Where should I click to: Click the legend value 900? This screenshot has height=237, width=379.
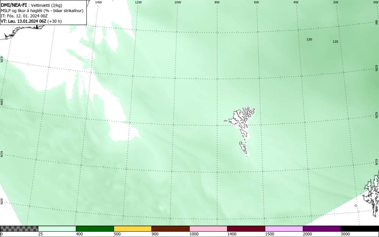coord(155,234)
